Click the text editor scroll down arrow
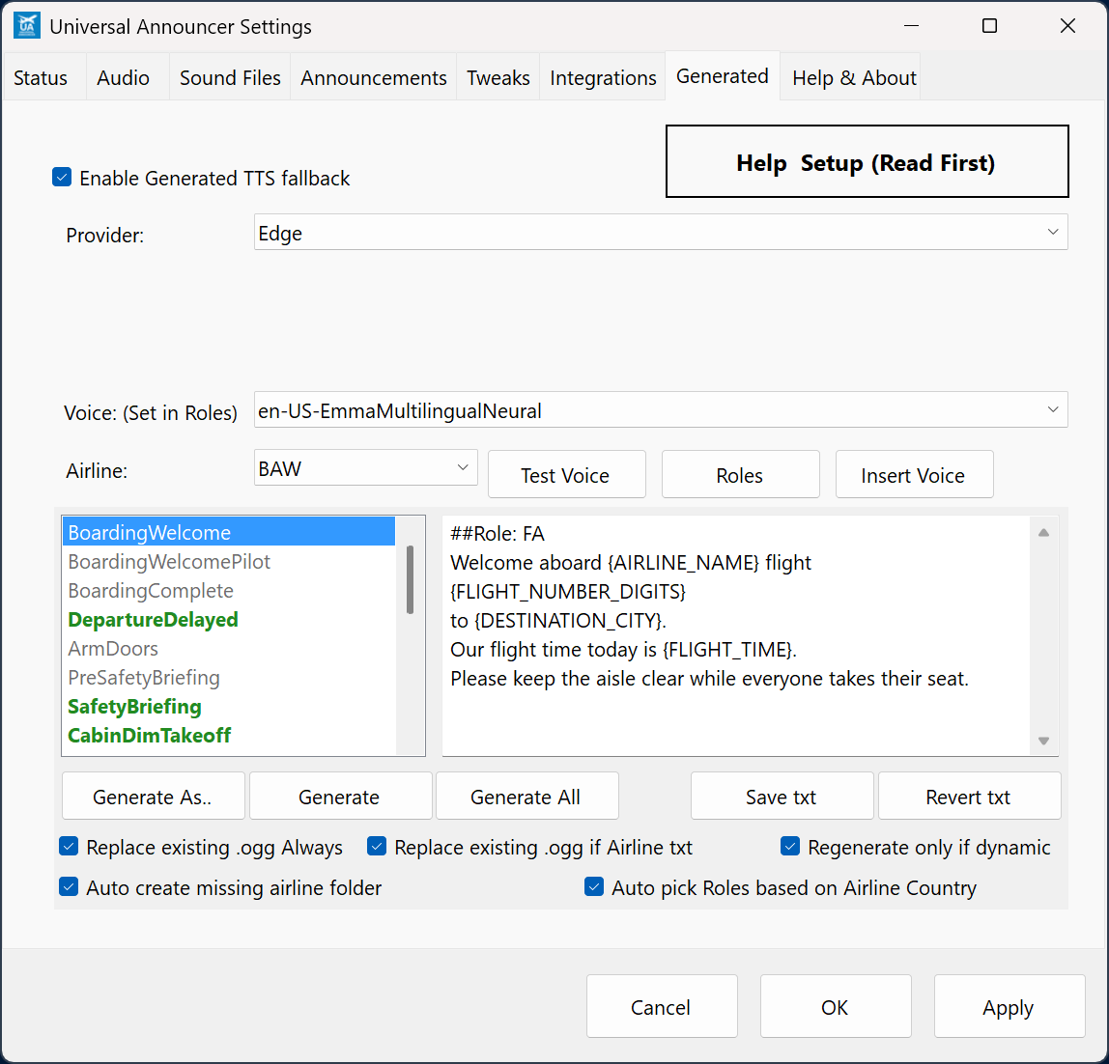This screenshot has width=1109, height=1064. tap(1043, 741)
